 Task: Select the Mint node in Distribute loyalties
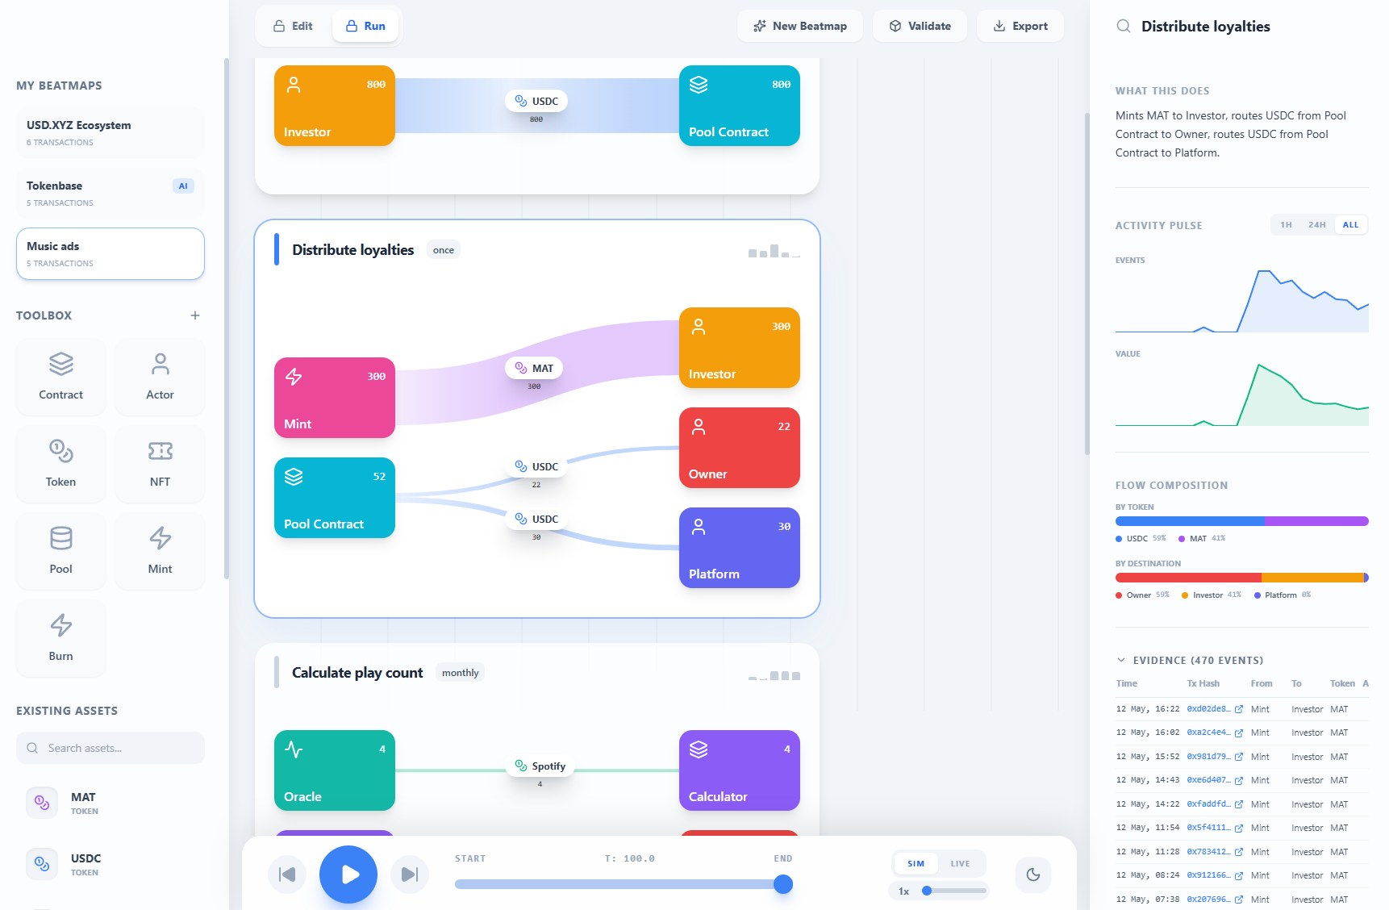[335, 398]
